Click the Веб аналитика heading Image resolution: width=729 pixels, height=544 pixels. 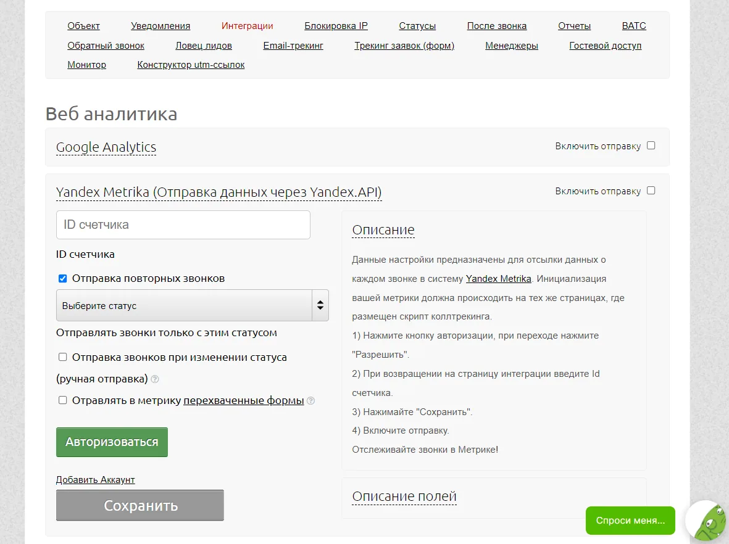pyautogui.click(x=112, y=114)
